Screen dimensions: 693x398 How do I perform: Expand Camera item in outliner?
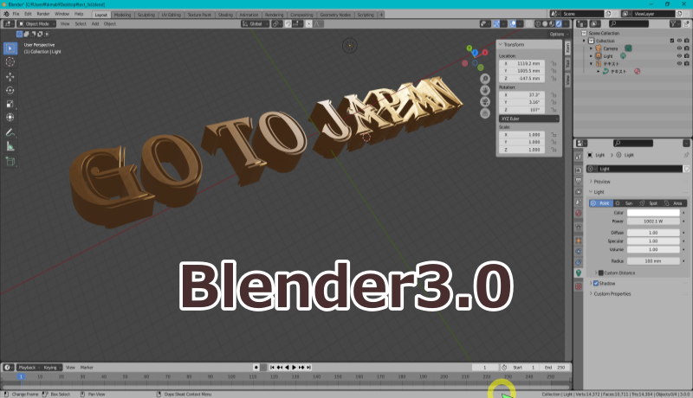tap(592, 48)
